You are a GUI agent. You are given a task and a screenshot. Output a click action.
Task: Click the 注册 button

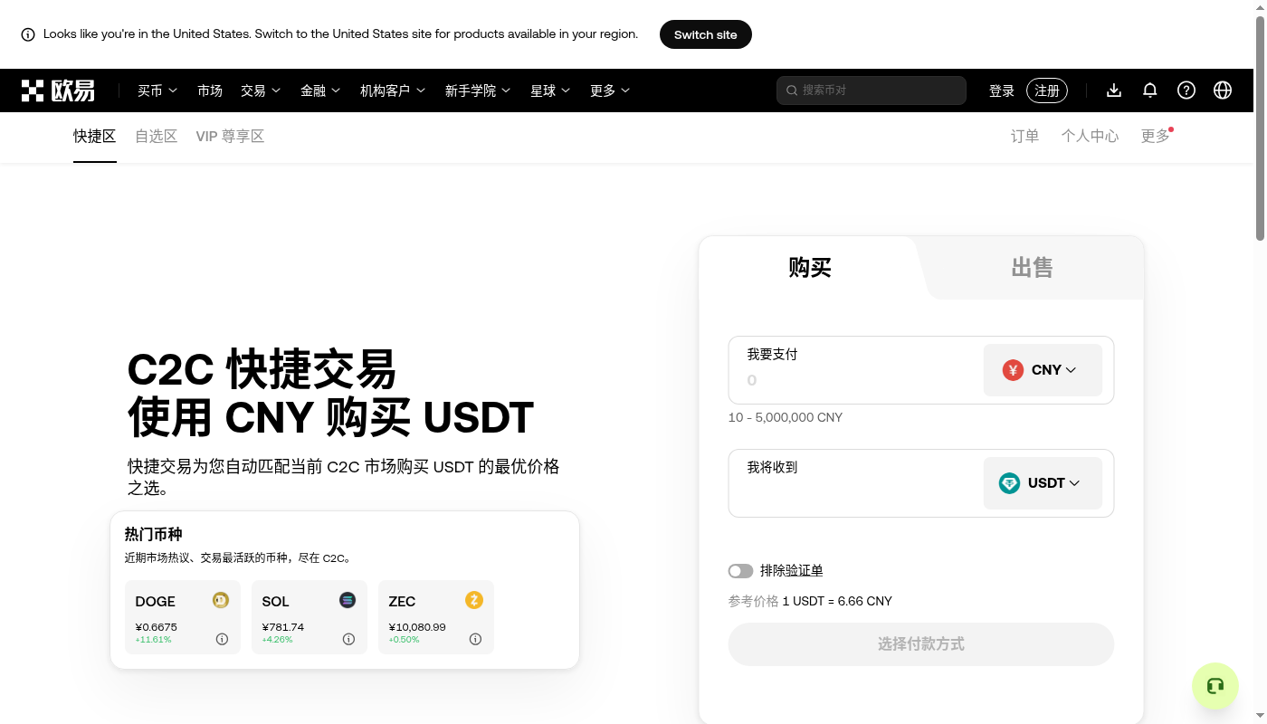coord(1047,90)
